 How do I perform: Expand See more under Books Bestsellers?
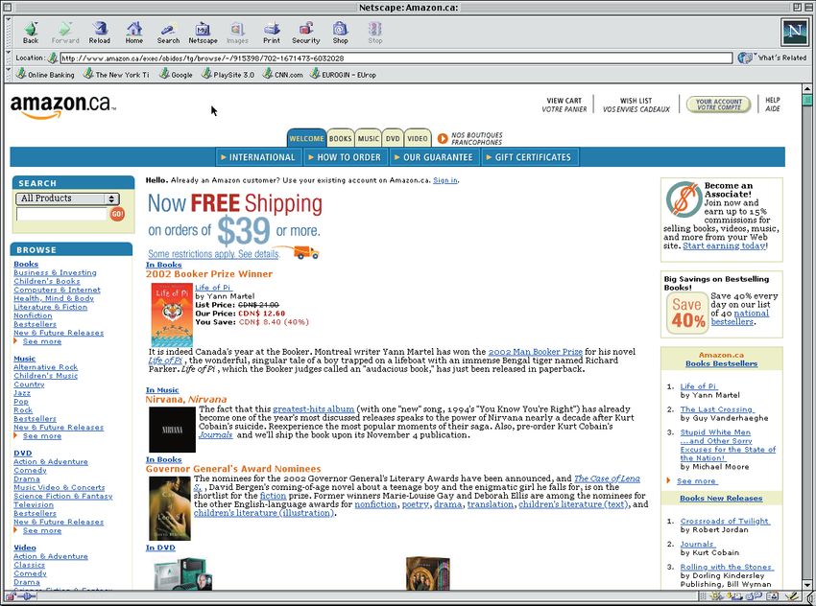(x=696, y=481)
